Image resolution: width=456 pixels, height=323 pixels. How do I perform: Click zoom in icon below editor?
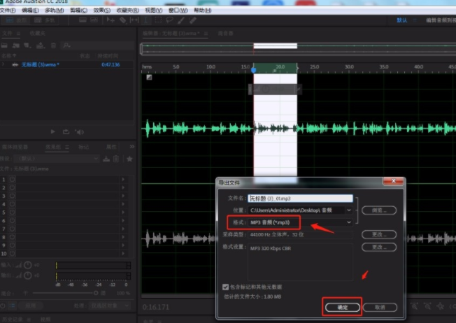pos(415,306)
